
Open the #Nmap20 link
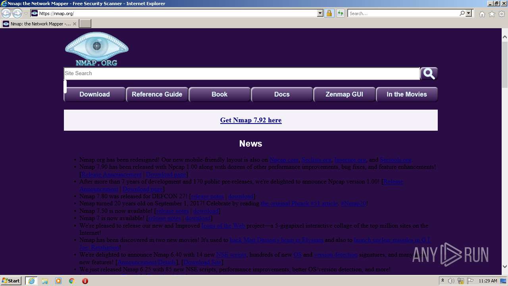(353, 203)
